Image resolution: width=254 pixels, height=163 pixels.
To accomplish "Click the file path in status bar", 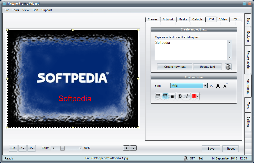I will coord(107,158).
